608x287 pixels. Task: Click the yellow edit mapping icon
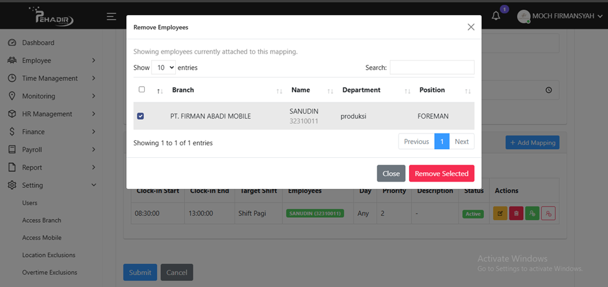click(x=500, y=213)
